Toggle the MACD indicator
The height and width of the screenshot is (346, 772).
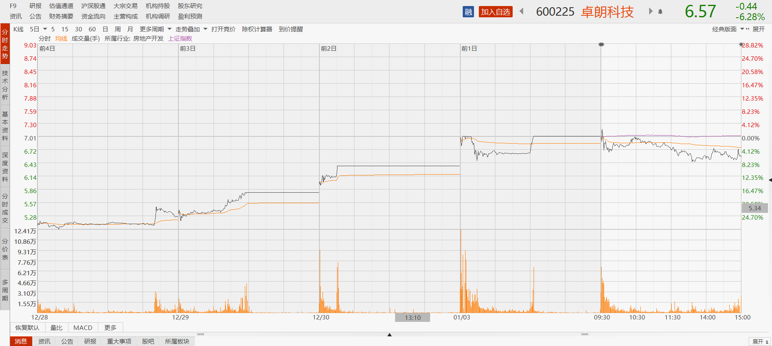[x=83, y=328]
